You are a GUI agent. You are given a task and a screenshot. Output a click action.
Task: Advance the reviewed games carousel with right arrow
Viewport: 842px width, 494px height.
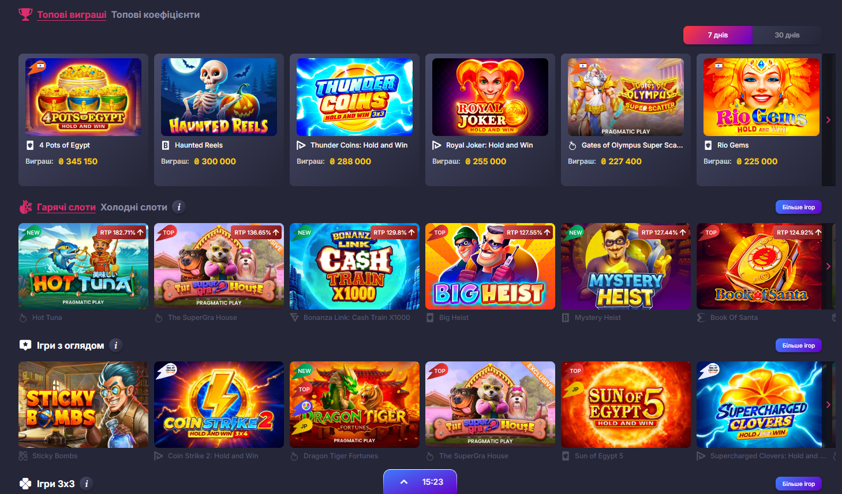[x=829, y=405]
